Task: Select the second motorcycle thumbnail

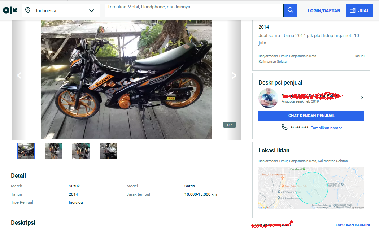Action: click(53, 151)
